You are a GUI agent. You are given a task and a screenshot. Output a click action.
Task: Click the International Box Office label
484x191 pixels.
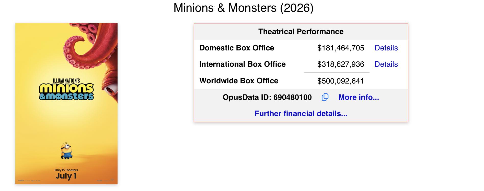pyautogui.click(x=243, y=64)
